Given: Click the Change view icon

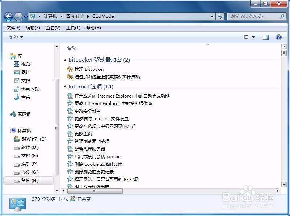Looking at the screenshot, I should click(245, 37).
